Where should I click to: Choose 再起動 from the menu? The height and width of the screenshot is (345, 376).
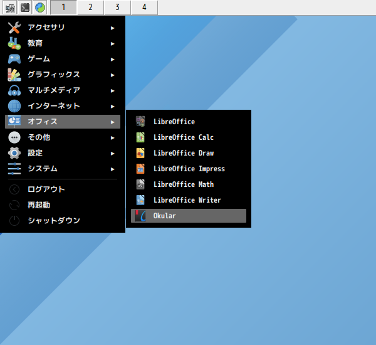pyautogui.click(x=63, y=205)
